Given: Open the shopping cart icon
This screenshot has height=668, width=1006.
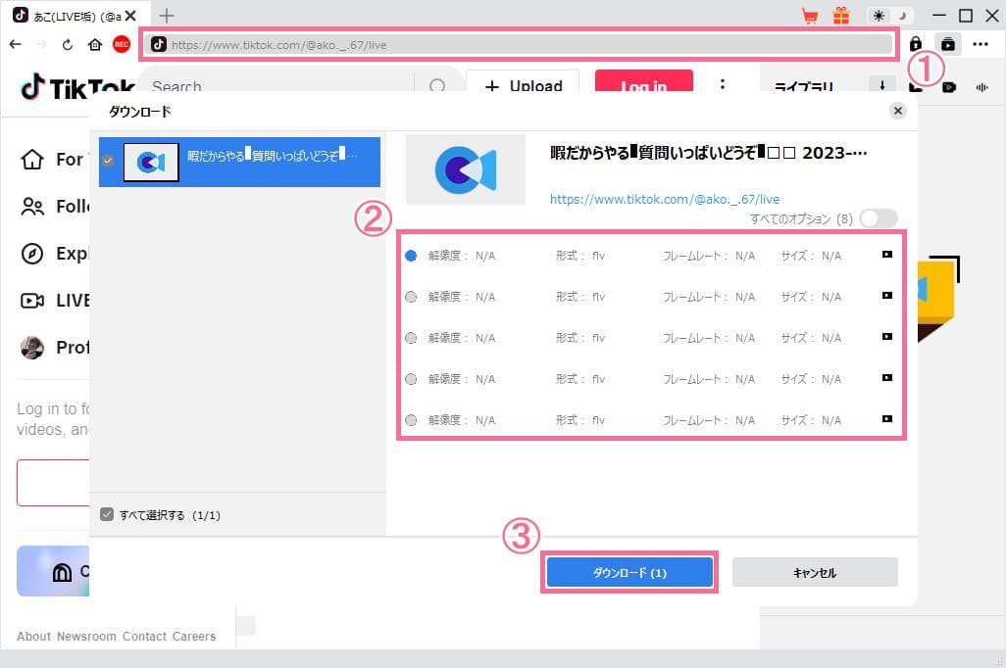Looking at the screenshot, I should click(x=810, y=16).
